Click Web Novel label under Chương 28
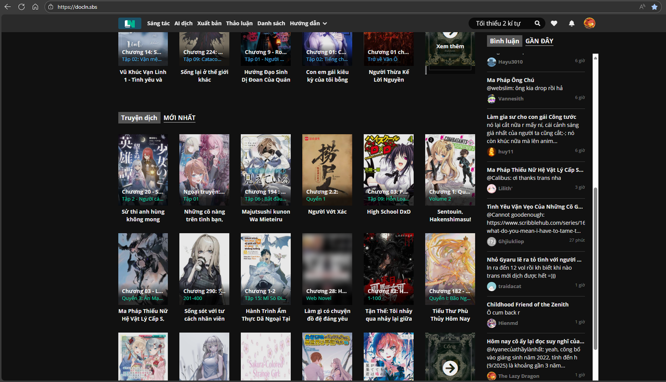This screenshot has height=382, width=666. coord(319,298)
